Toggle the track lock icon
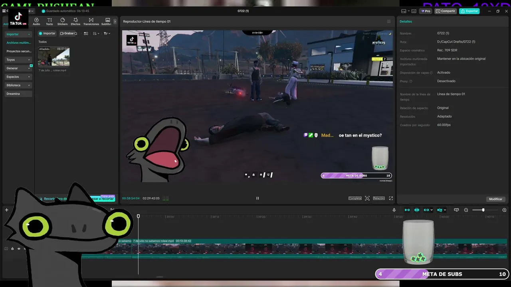The image size is (511, 287). click(12, 249)
